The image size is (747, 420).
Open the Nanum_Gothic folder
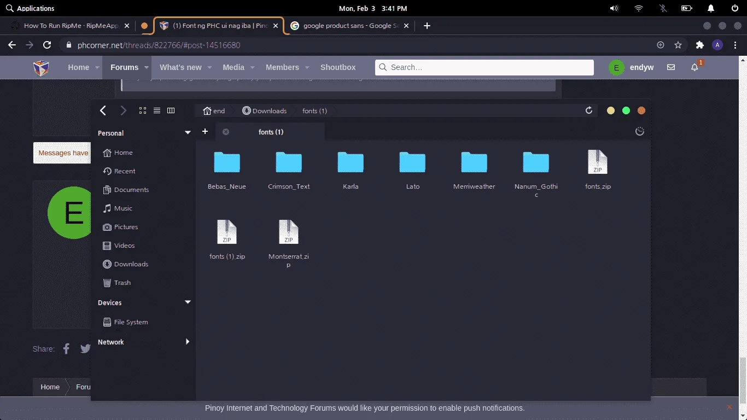536,174
